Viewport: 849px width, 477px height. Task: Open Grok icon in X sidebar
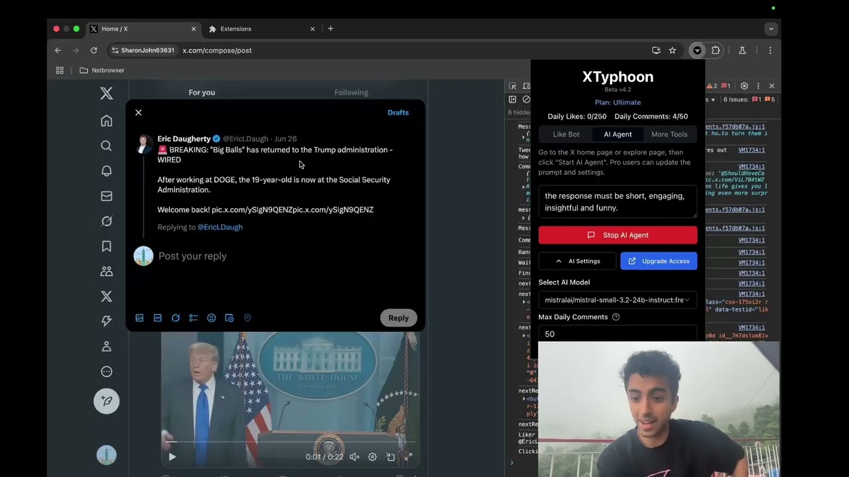[x=106, y=221]
